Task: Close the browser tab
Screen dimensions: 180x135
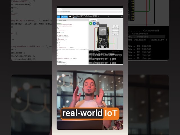Action: click(61, 9)
